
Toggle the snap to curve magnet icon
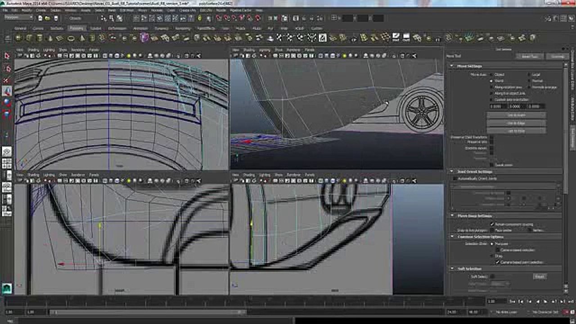click(x=226, y=18)
